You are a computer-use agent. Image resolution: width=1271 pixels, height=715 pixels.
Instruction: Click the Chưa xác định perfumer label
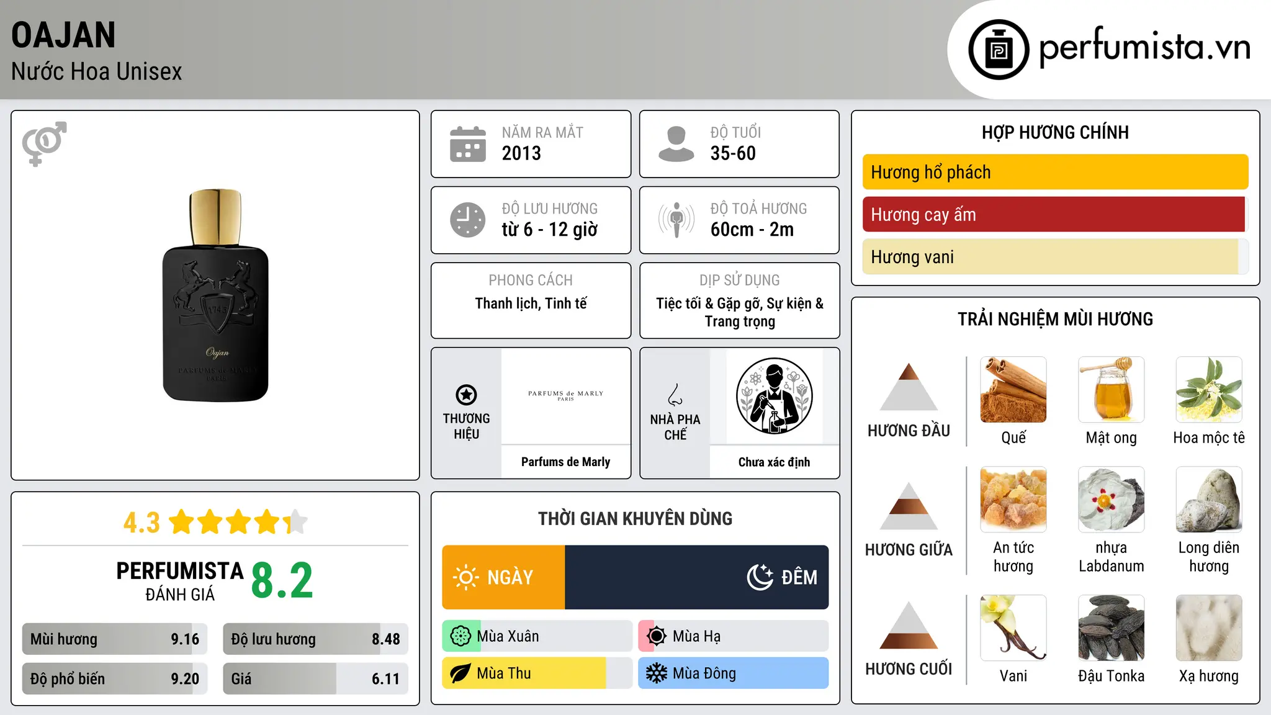(774, 462)
